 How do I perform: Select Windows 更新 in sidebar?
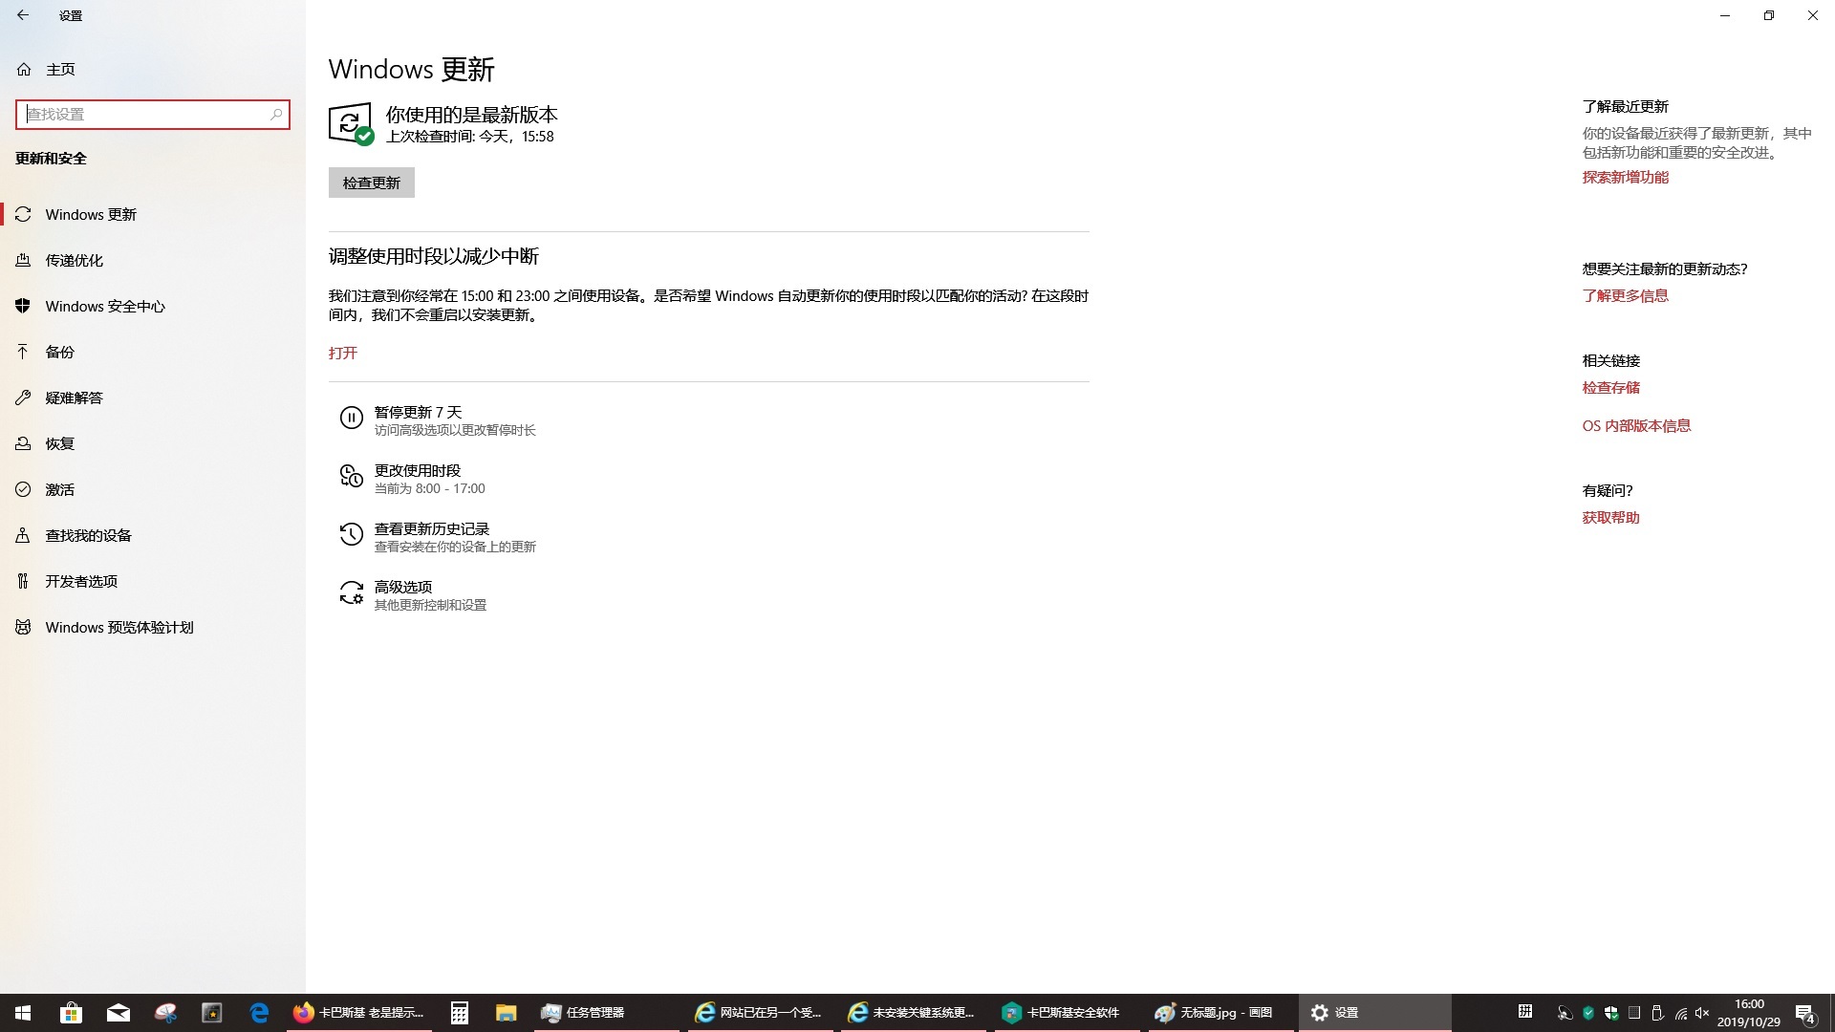click(153, 215)
